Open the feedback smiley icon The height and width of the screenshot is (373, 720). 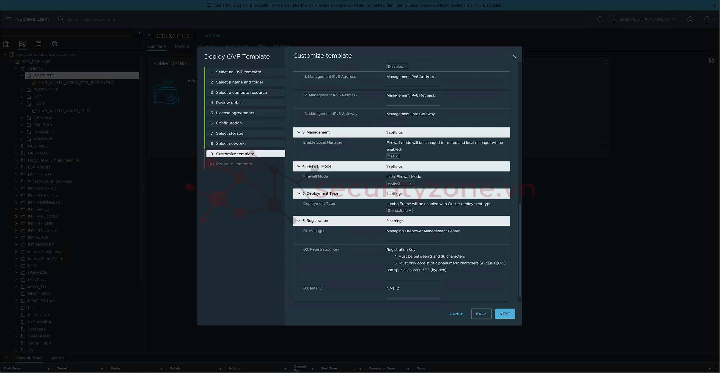690,19
